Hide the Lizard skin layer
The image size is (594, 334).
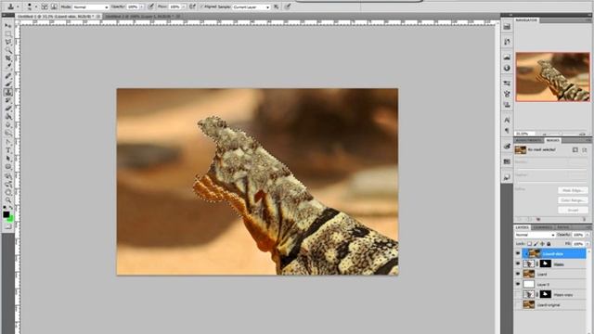click(x=518, y=253)
